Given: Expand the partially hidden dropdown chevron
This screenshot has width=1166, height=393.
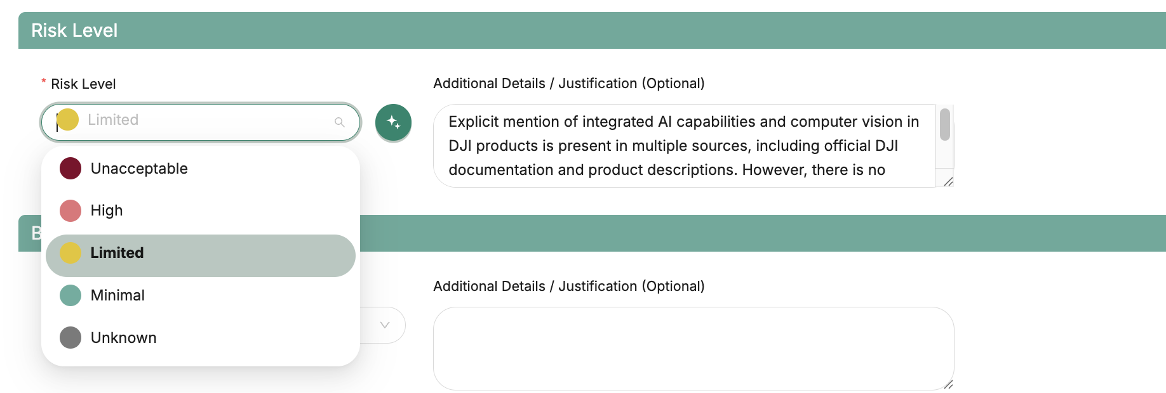Looking at the screenshot, I should 384,325.
